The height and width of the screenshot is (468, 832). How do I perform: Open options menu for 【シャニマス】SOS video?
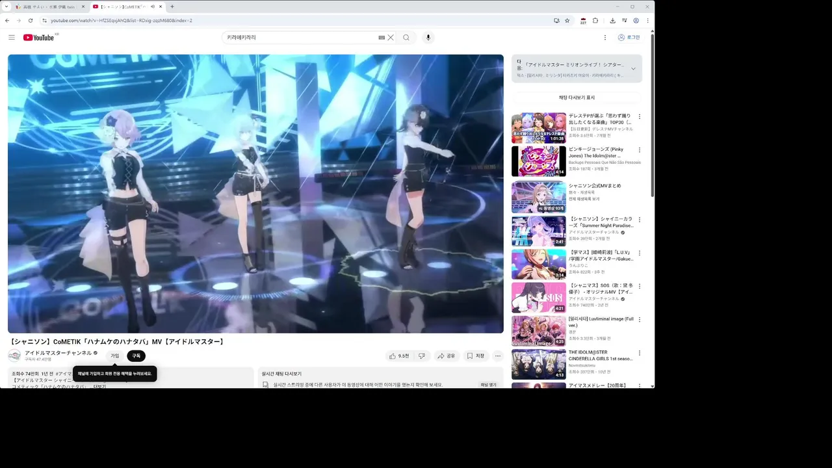(639, 287)
